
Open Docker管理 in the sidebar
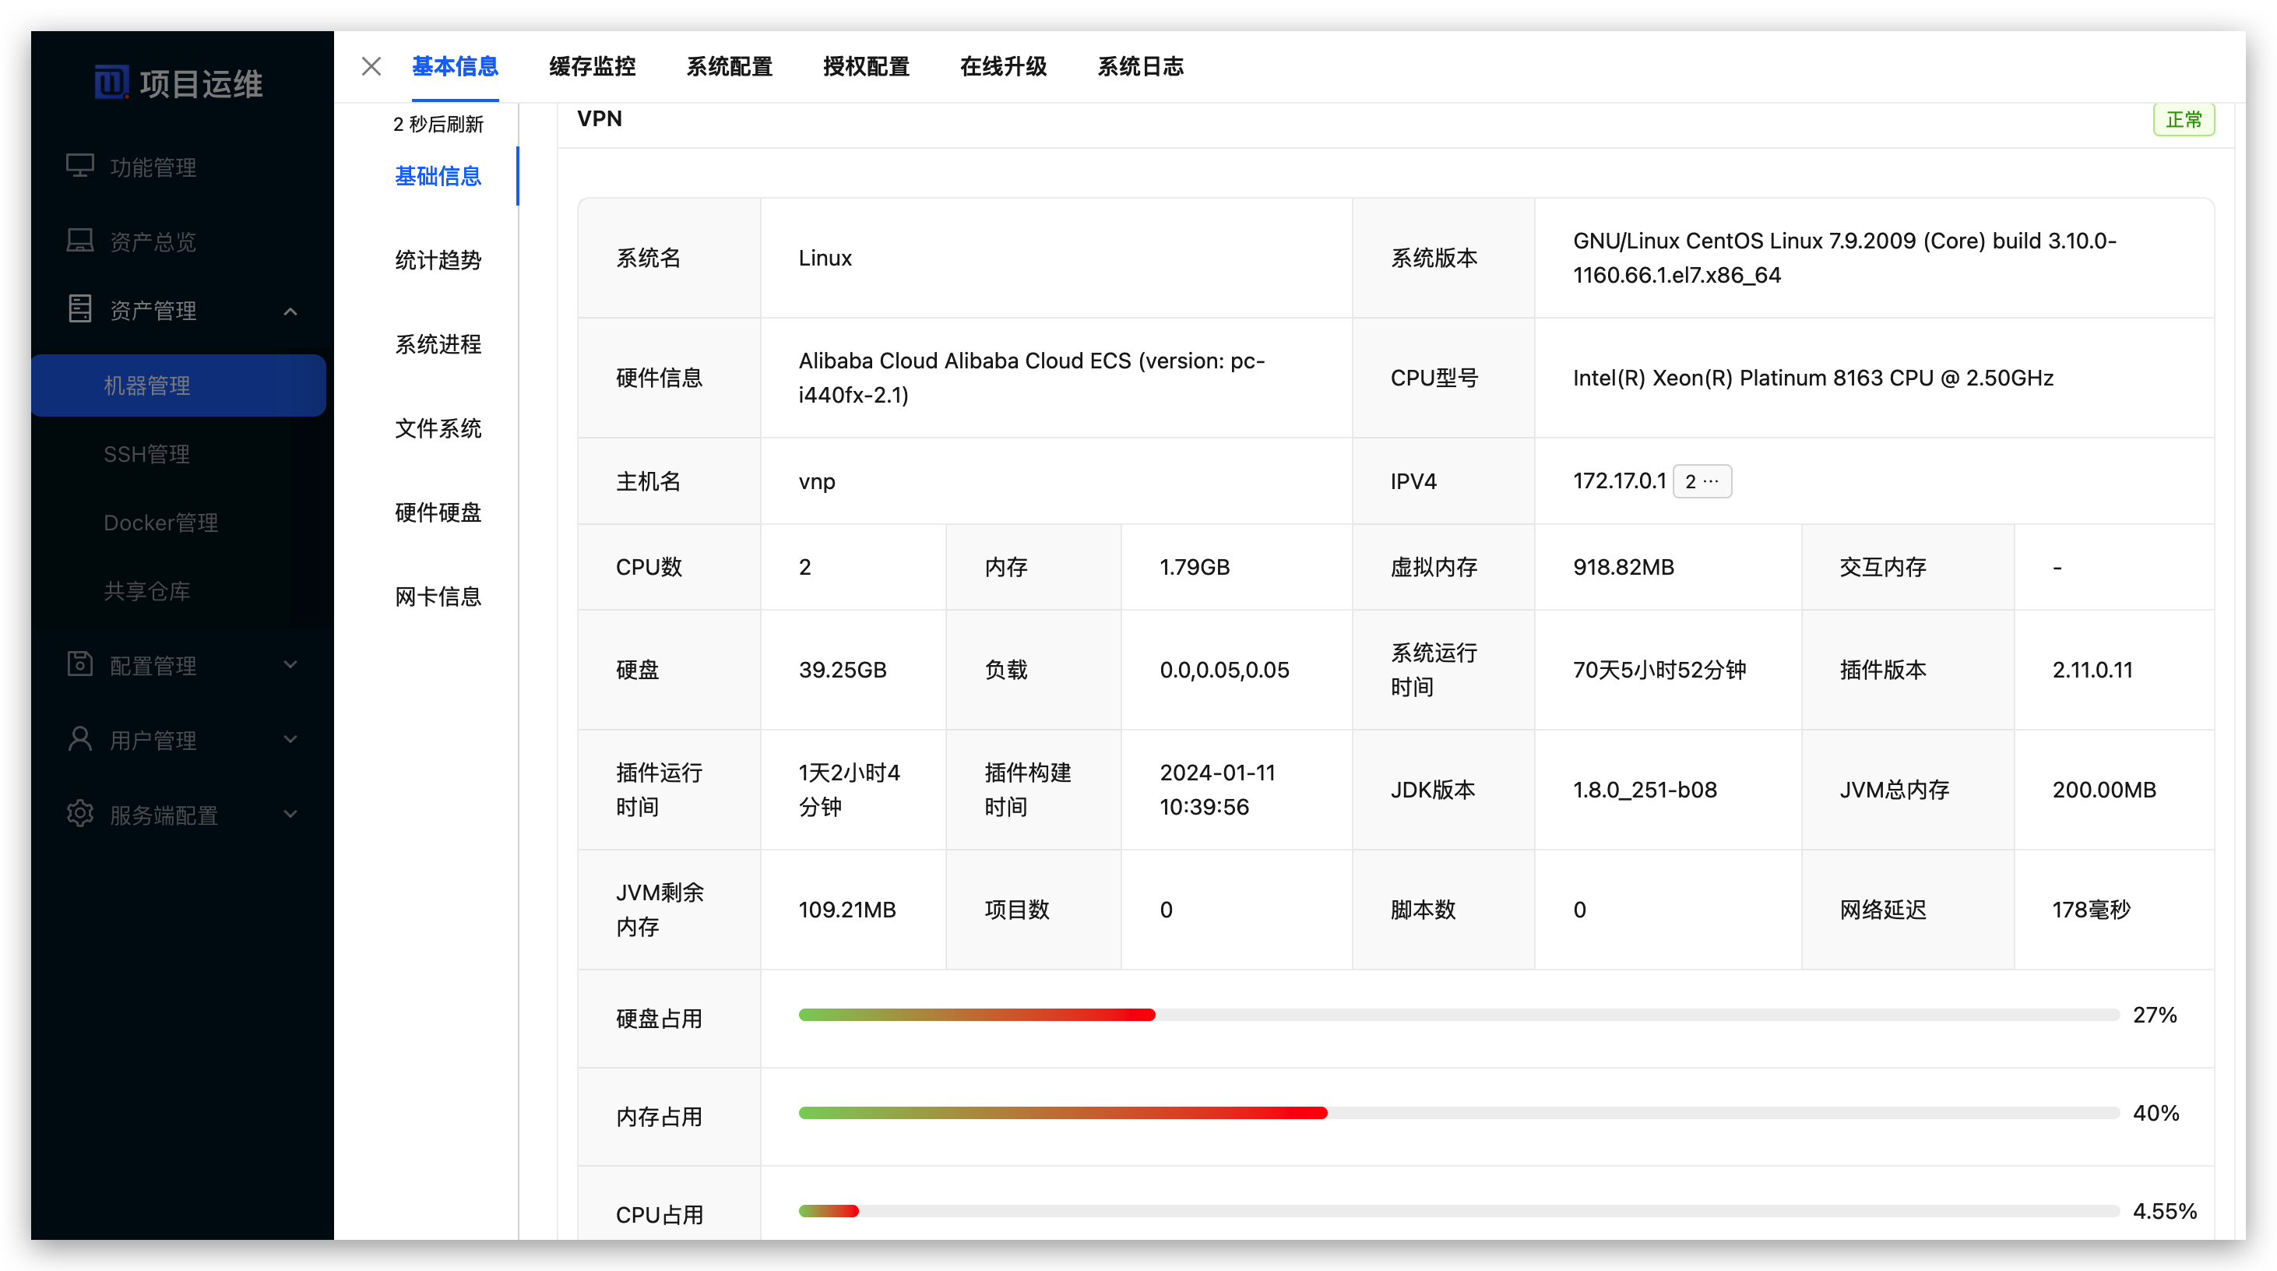point(161,523)
